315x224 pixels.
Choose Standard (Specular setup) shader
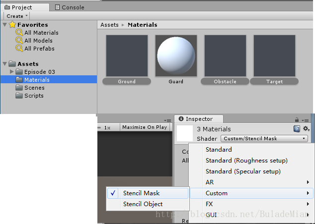click(x=251, y=171)
